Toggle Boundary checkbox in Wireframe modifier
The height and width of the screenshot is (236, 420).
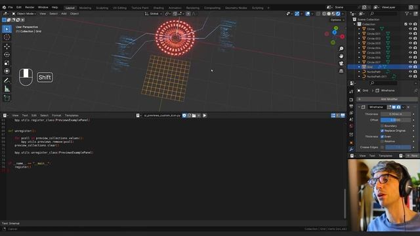382,126
